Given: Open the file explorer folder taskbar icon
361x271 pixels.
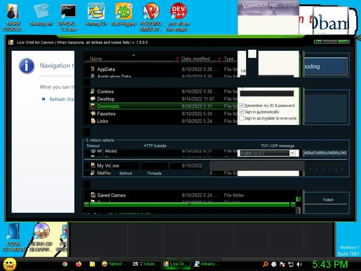Looking at the screenshot, I should click(92, 264).
